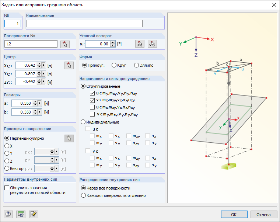The height and width of the screenshot is (222, 280).
Task: Click the pick center point icon in Центр
Action: (69, 65)
